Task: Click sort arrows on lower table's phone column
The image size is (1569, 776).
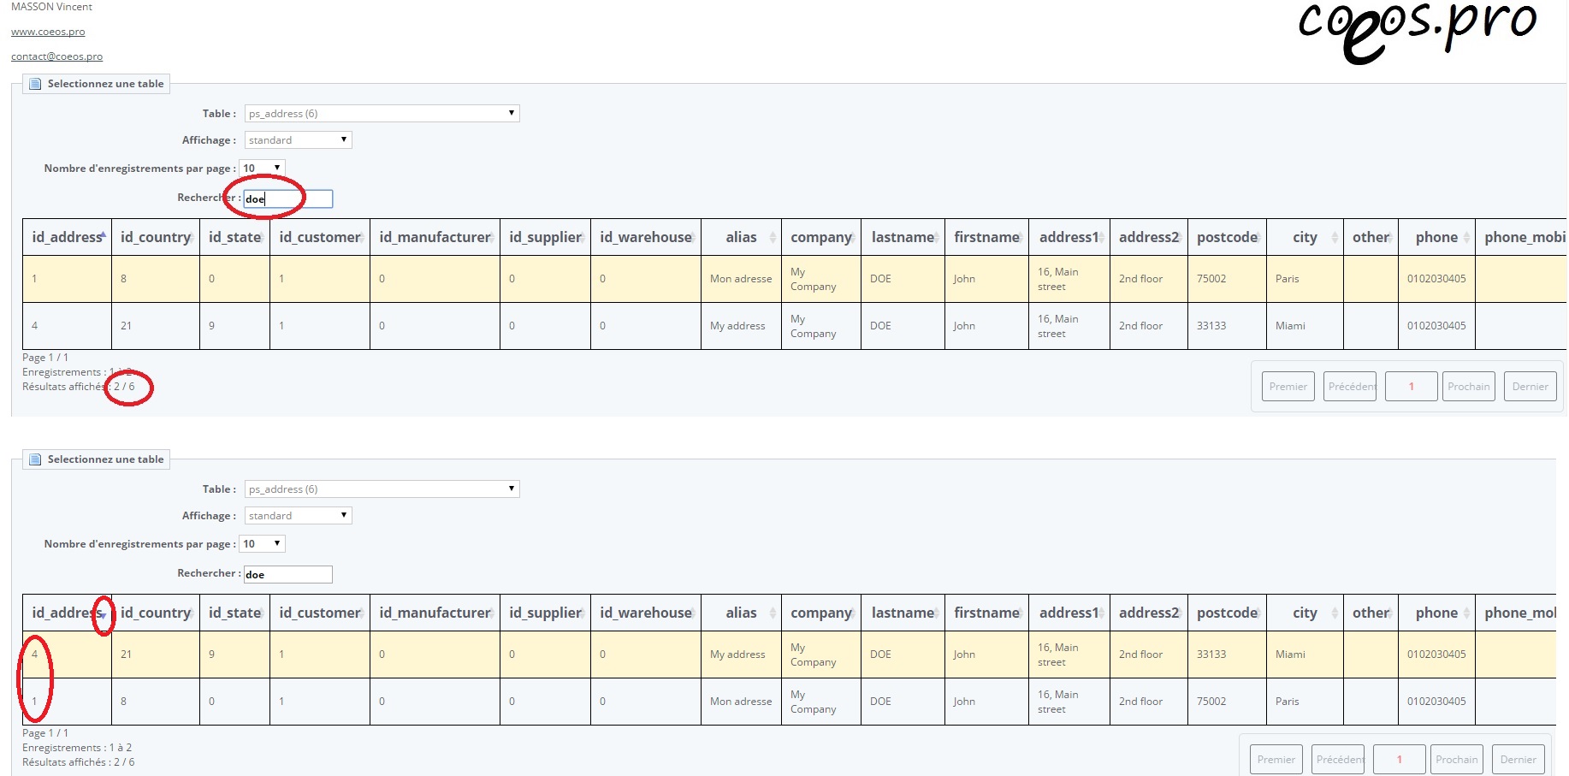Action: [1466, 613]
